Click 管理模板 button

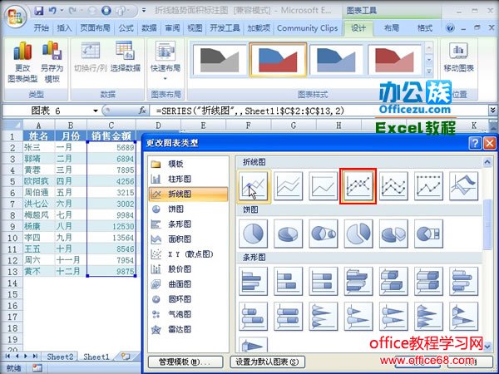pyautogui.click(x=185, y=362)
